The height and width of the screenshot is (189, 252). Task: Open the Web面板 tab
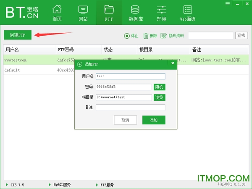point(188,13)
